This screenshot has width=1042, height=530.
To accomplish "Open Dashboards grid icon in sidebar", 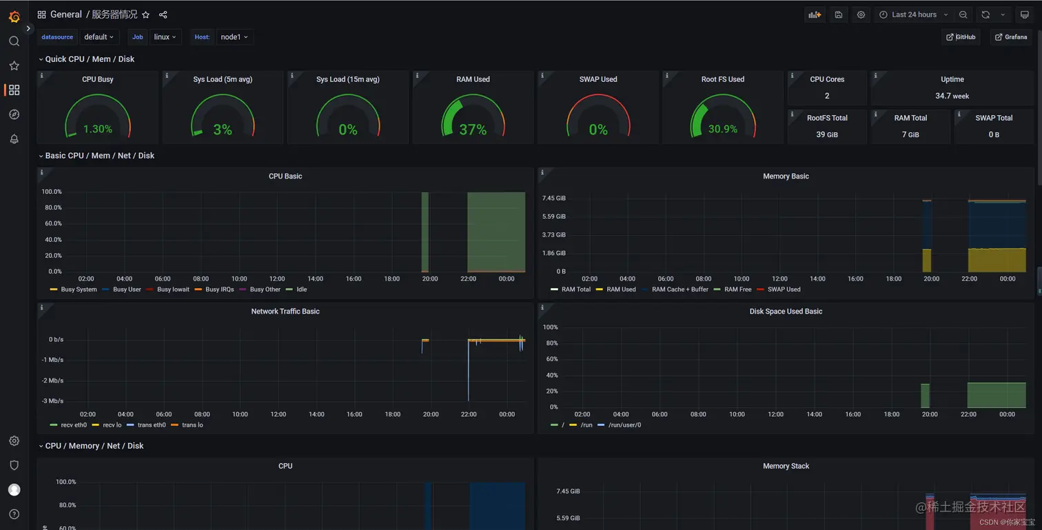I will point(14,90).
